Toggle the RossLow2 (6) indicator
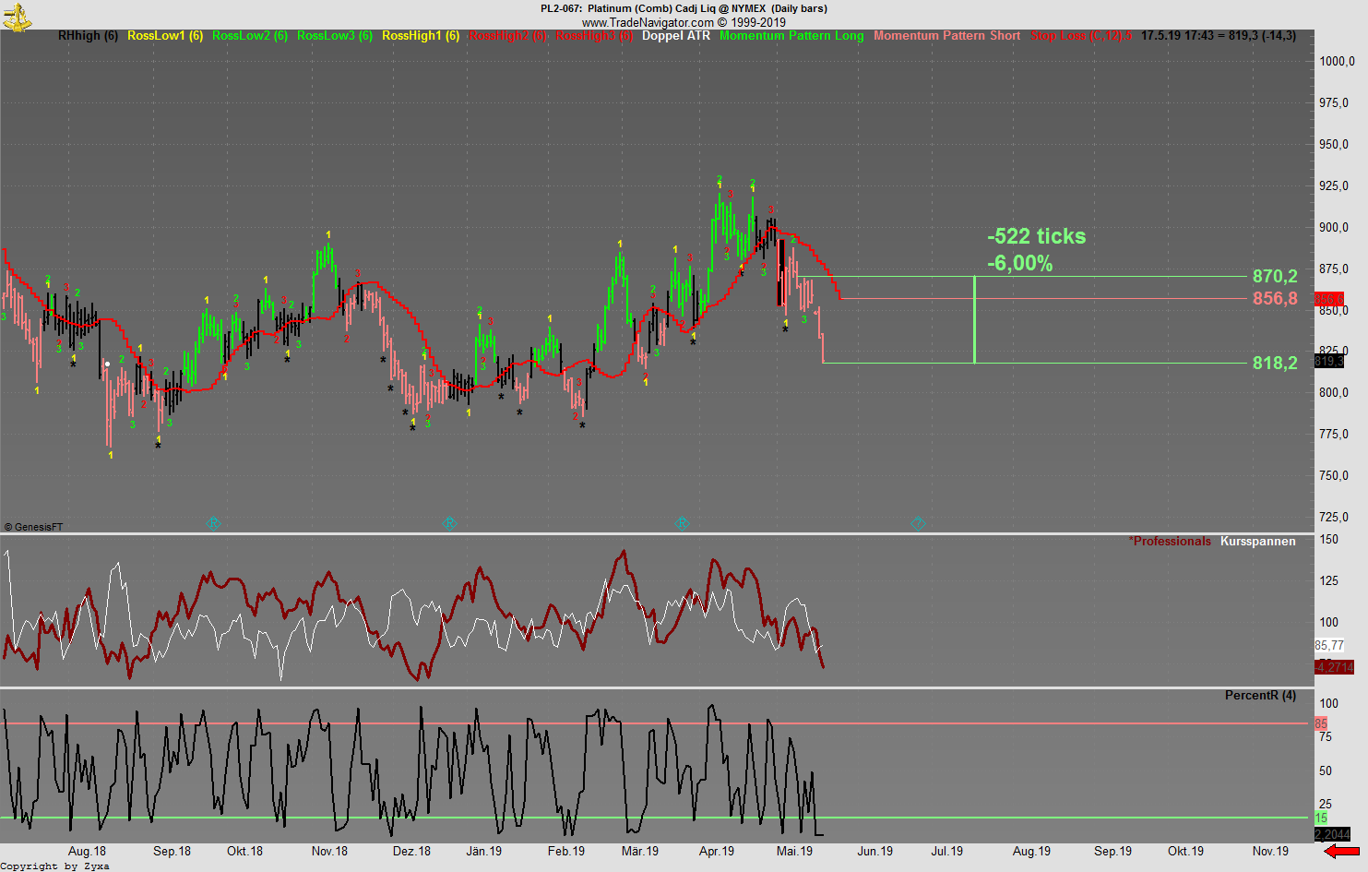 point(249,36)
